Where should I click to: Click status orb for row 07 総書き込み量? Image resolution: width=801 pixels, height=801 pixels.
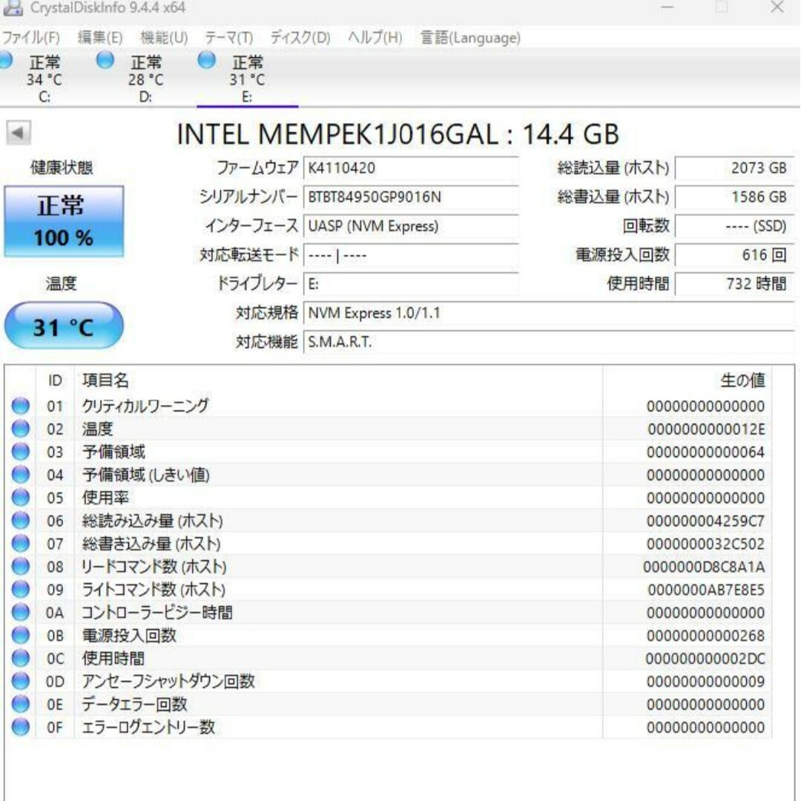[x=21, y=544]
